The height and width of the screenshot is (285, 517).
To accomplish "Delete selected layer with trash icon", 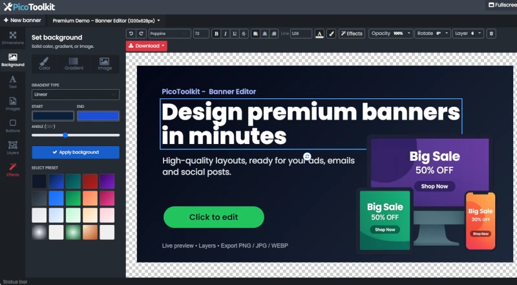I will pyautogui.click(x=491, y=34).
